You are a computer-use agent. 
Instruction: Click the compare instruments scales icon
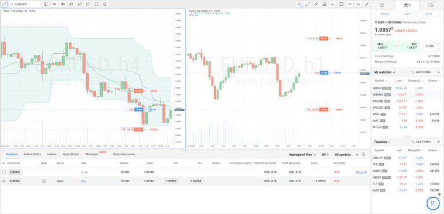click(71, 4)
